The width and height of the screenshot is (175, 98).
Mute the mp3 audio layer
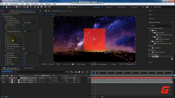pos(4,82)
